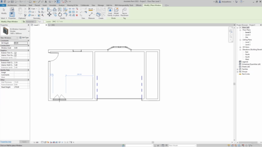Click the leader length 12.7 mm field

tap(63, 22)
